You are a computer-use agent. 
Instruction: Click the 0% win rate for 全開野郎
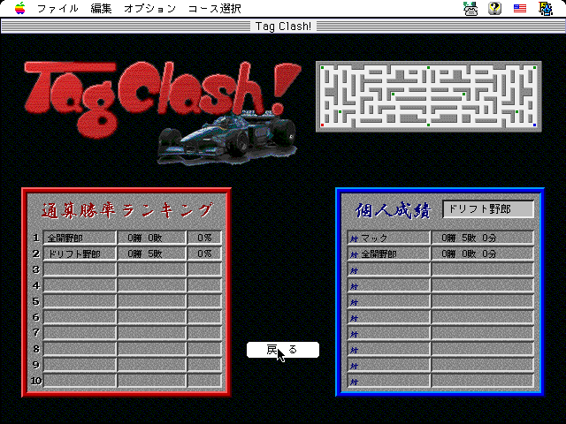click(x=204, y=238)
